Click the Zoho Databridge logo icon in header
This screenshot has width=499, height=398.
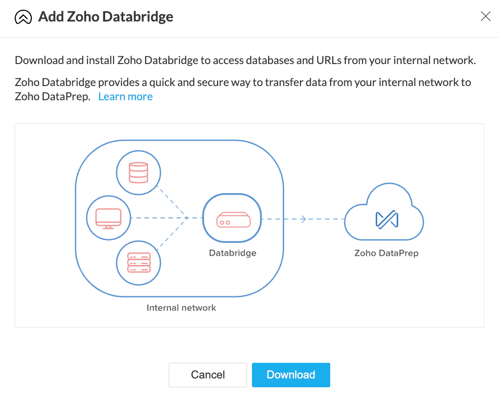point(23,17)
